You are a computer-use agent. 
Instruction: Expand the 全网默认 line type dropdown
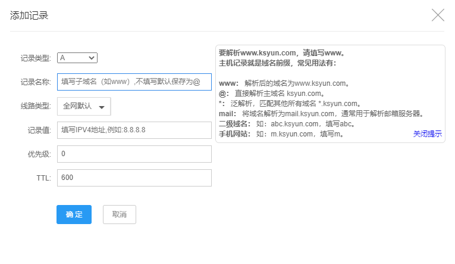click(84, 107)
